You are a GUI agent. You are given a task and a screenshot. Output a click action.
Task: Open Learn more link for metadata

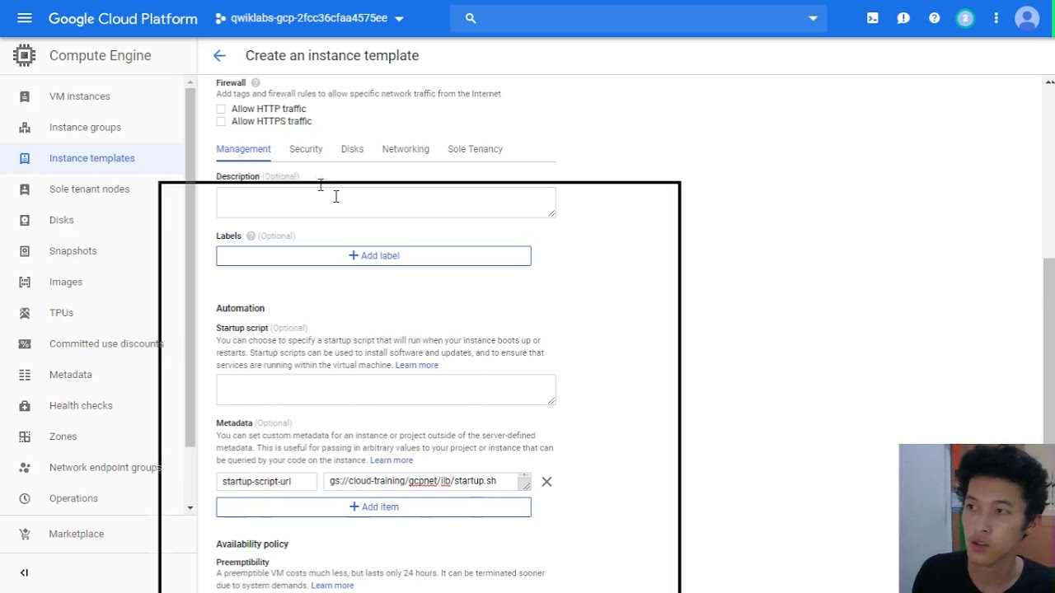click(x=392, y=460)
